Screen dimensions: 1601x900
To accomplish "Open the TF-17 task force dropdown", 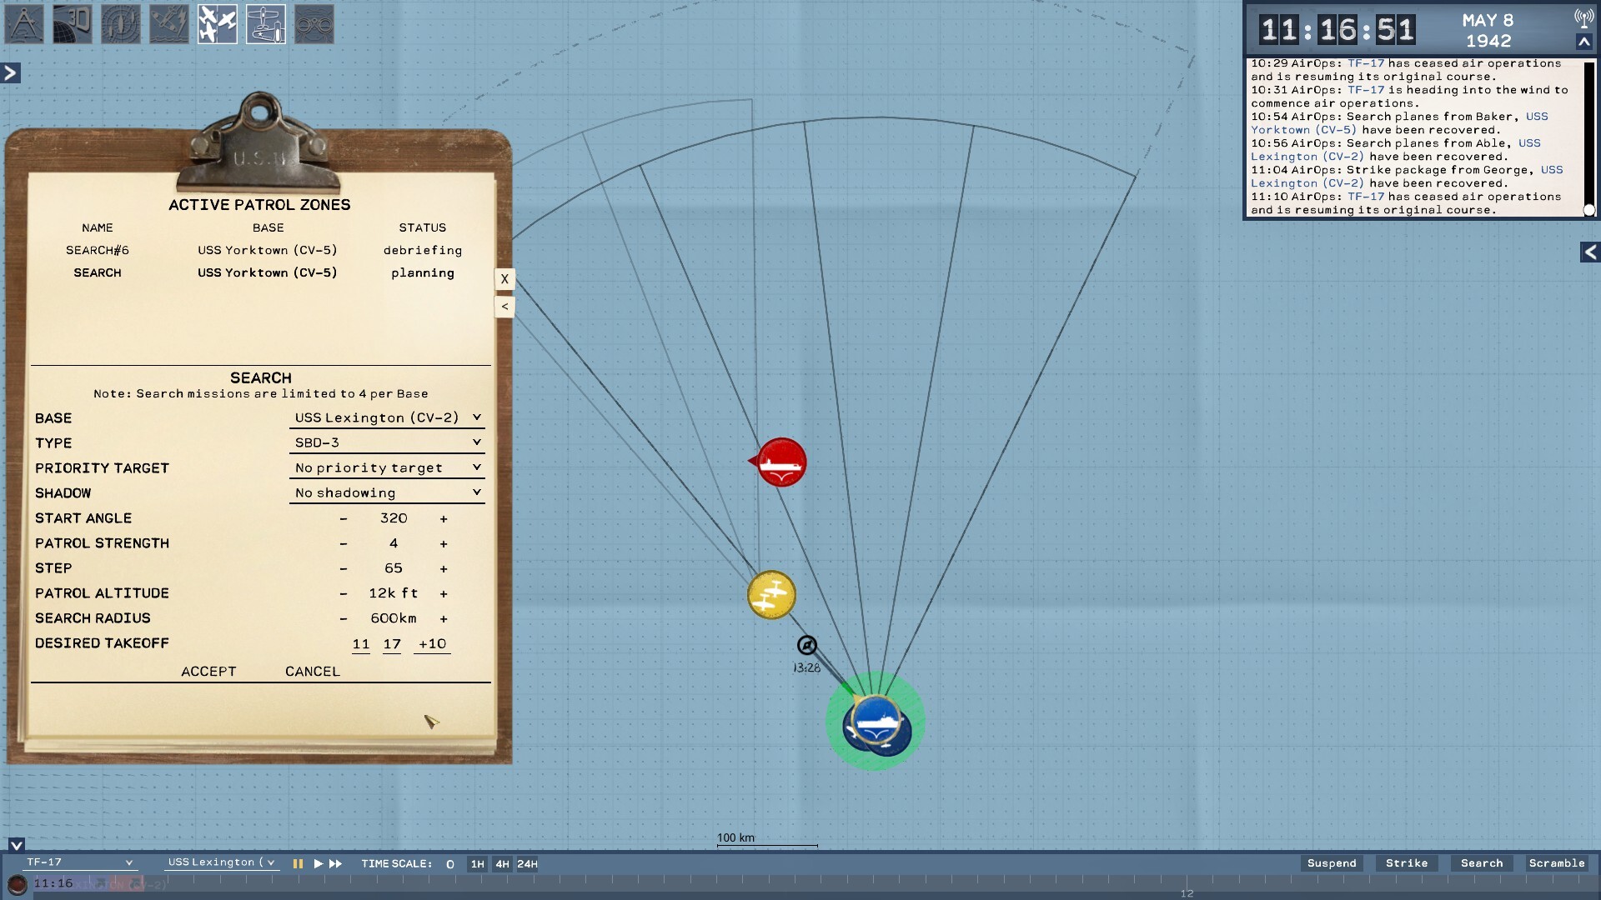I will pyautogui.click(x=79, y=862).
